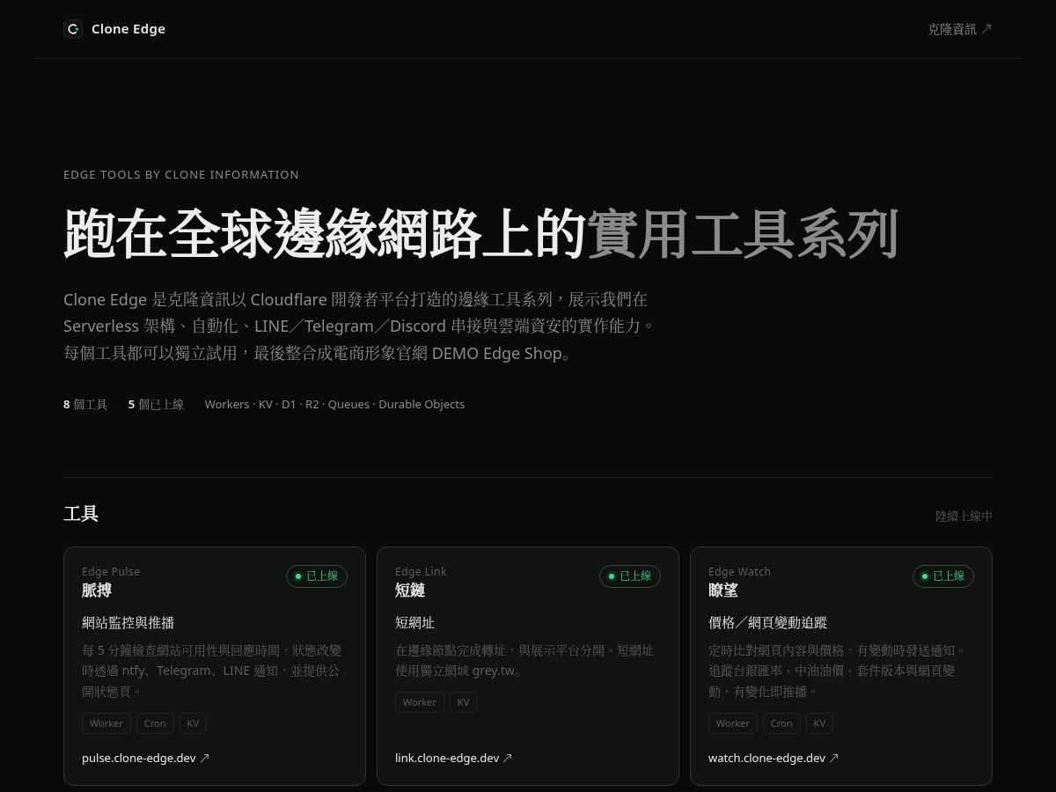
Task: Click the 網站監控與推播 subtitle
Action: coord(128,623)
